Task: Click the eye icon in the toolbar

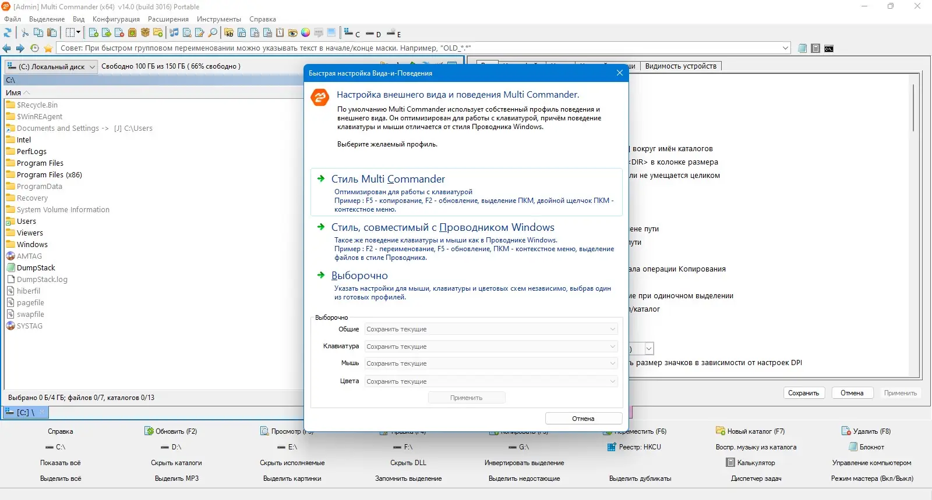Action: click(x=293, y=33)
